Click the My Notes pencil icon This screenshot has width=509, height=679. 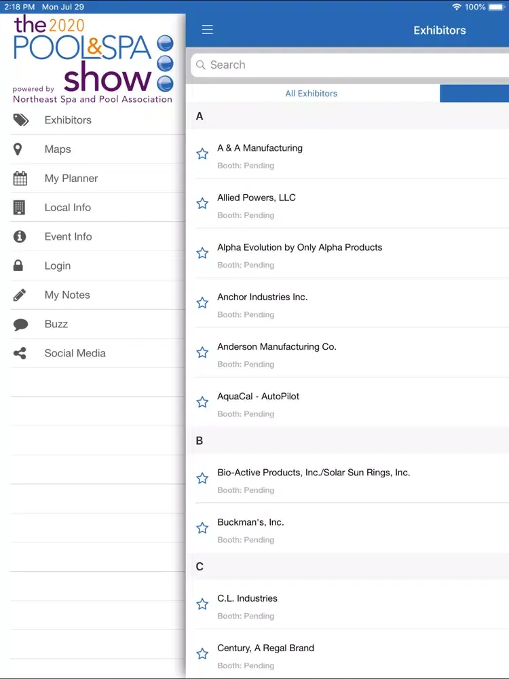point(20,295)
